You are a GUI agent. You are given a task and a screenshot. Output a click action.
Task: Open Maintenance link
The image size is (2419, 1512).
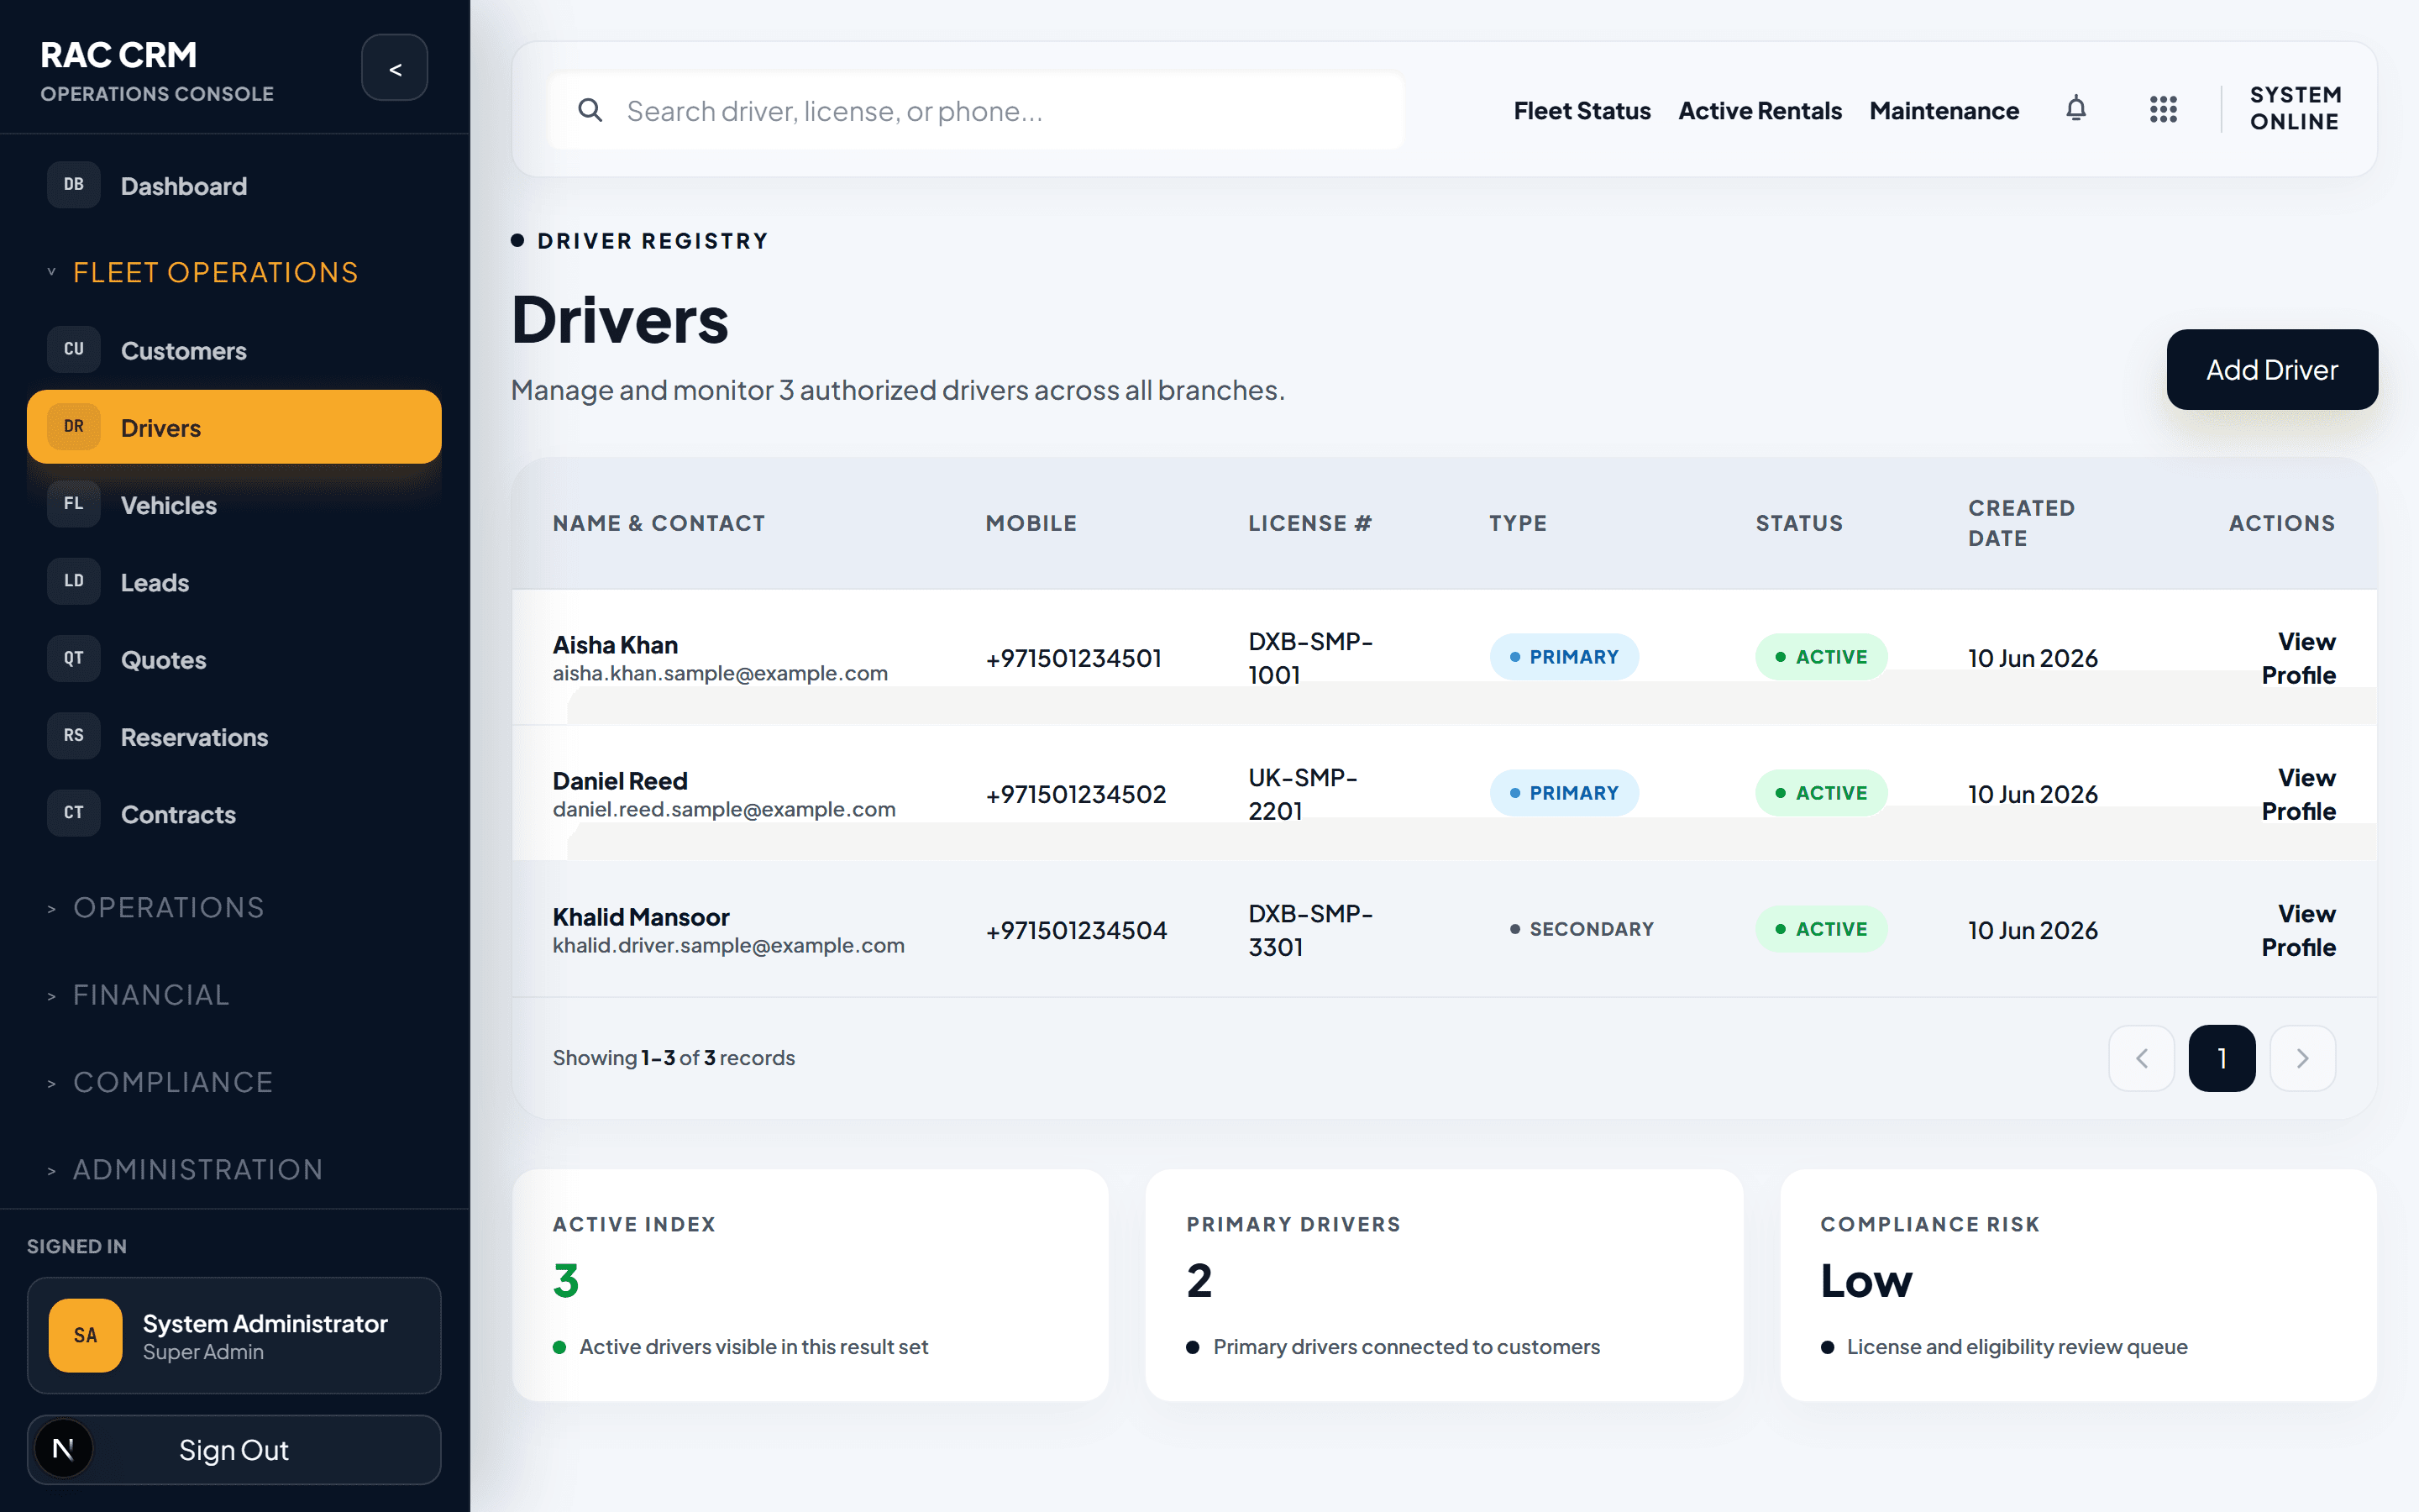point(1944,111)
